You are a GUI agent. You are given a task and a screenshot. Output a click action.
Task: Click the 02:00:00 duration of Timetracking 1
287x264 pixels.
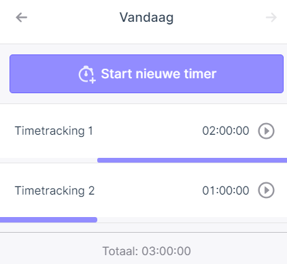[x=226, y=131]
